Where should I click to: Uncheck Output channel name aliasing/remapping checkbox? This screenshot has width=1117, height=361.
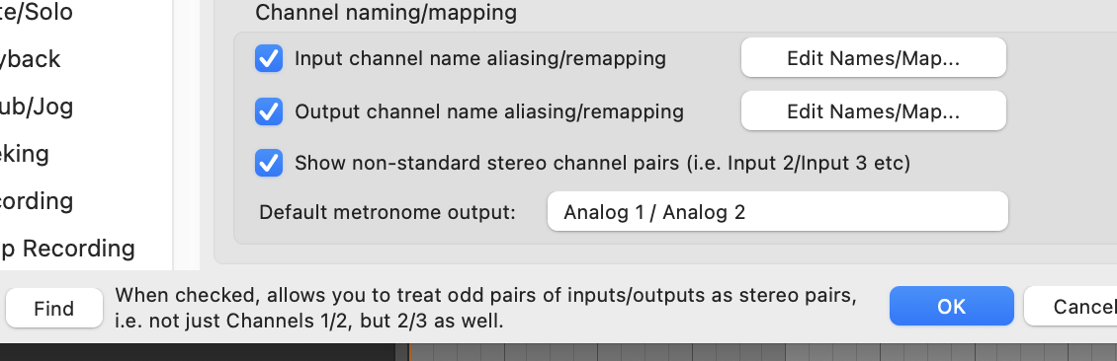[x=269, y=110]
